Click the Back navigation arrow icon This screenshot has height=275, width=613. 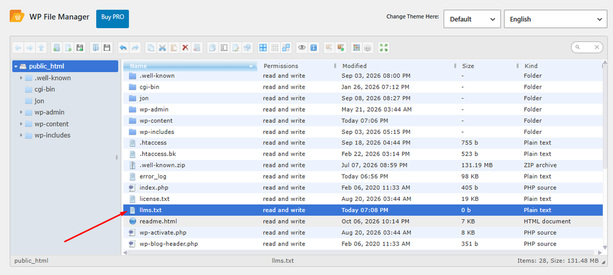(x=18, y=48)
